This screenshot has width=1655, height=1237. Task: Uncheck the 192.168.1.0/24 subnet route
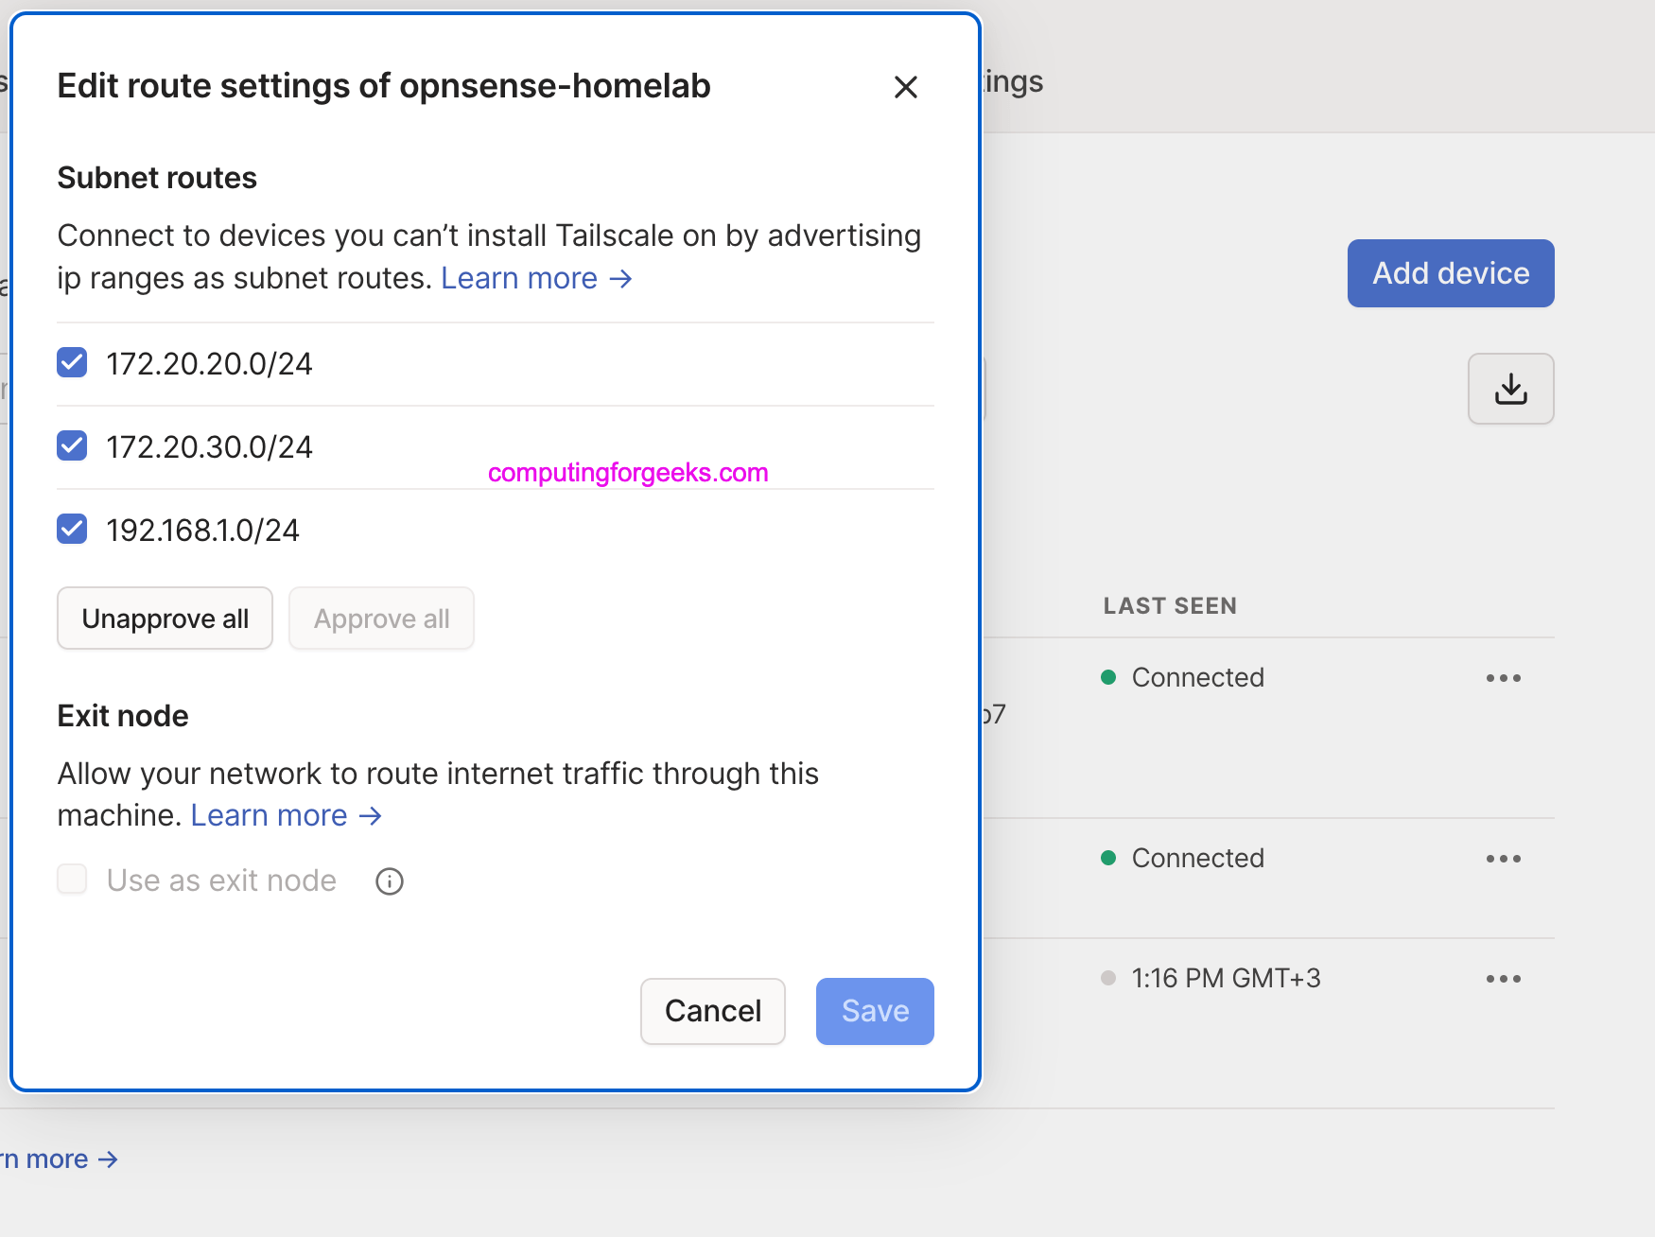[73, 529]
